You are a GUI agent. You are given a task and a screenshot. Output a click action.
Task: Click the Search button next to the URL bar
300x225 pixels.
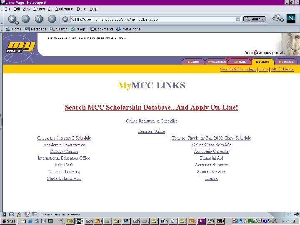[x=254, y=19]
